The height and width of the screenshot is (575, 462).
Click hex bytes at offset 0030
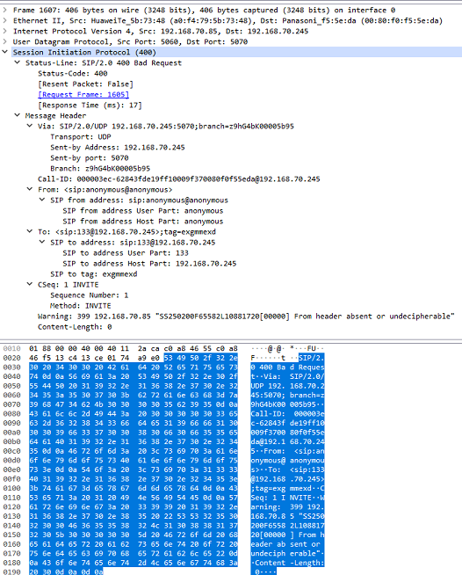pyautogui.click(x=134, y=368)
